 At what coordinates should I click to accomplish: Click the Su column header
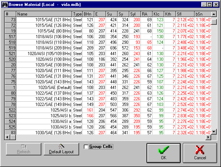112,14
